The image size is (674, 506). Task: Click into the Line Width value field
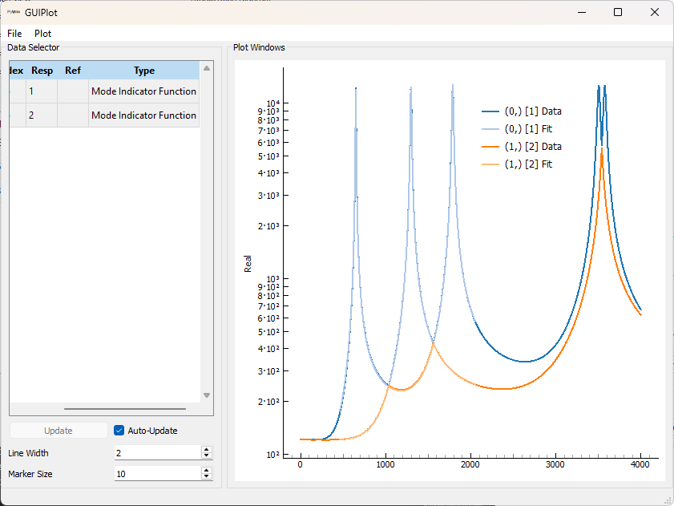pos(156,453)
